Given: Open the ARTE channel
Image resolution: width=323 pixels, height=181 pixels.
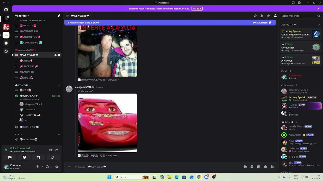Looking at the screenshot, I should [x=38, y=61].
